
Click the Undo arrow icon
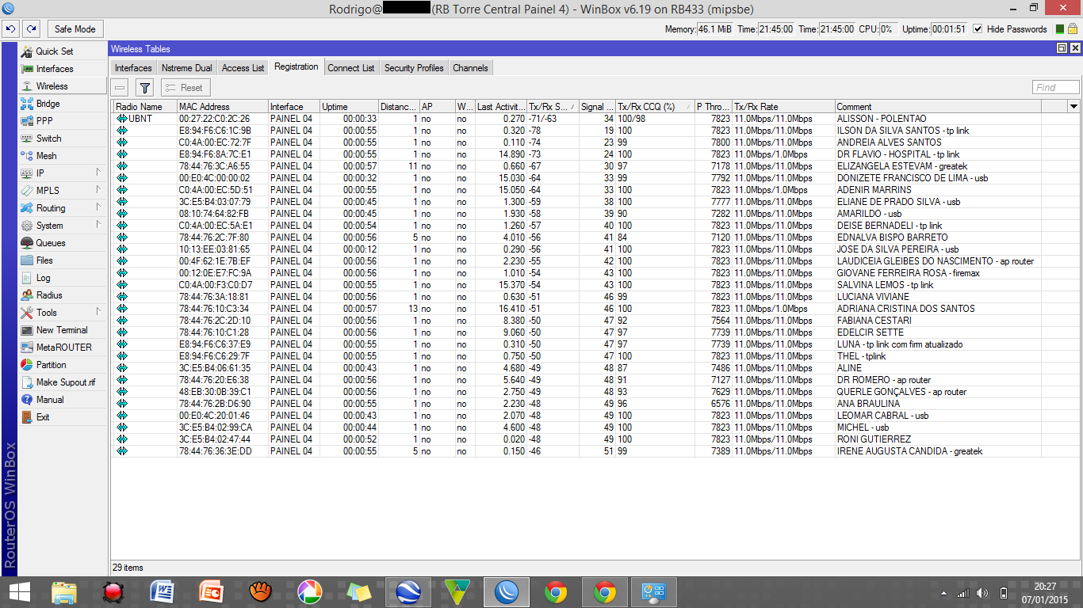pos(10,28)
